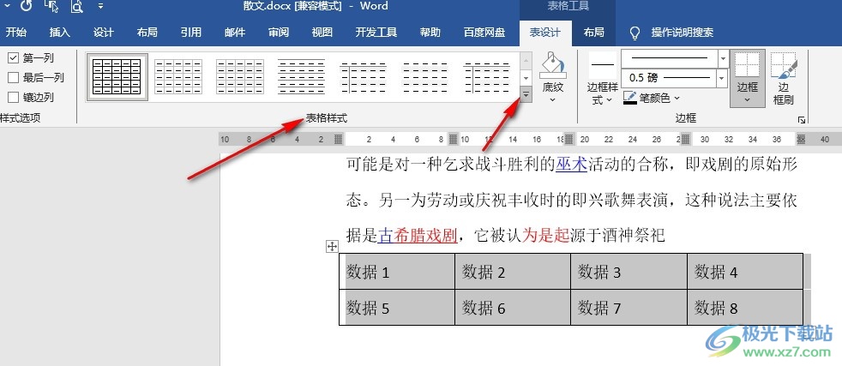Select the 表设计 table tools tab
The width and height of the screenshot is (842, 366).
pyautogui.click(x=545, y=33)
